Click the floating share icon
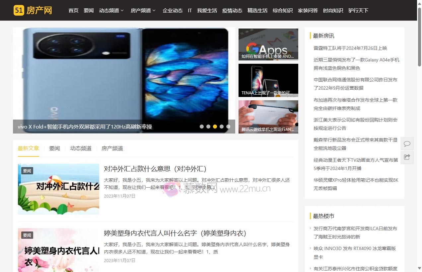 coord(407,157)
